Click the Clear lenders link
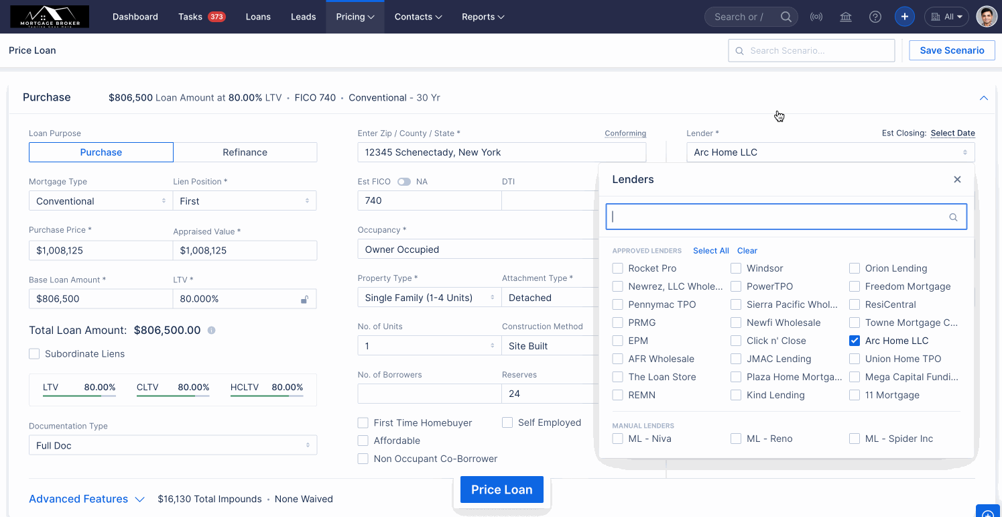The height and width of the screenshot is (517, 1002). click(x=747, y=250)
